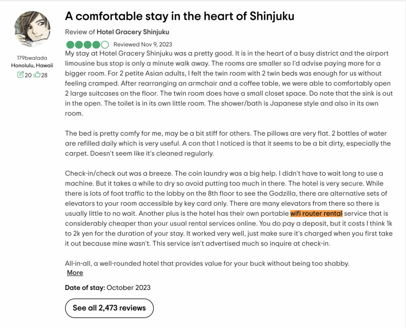406x328 pixels.
Task: Click the helpful votes thumbs-up icon
Action: click(37, 75)
